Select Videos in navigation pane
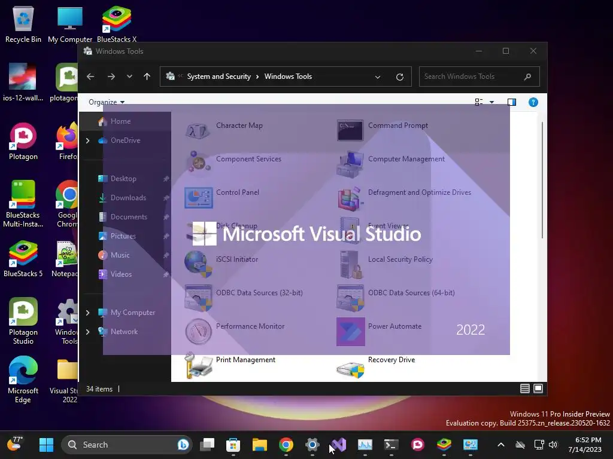This screenshot has height=459, width=613. [125, 274]
